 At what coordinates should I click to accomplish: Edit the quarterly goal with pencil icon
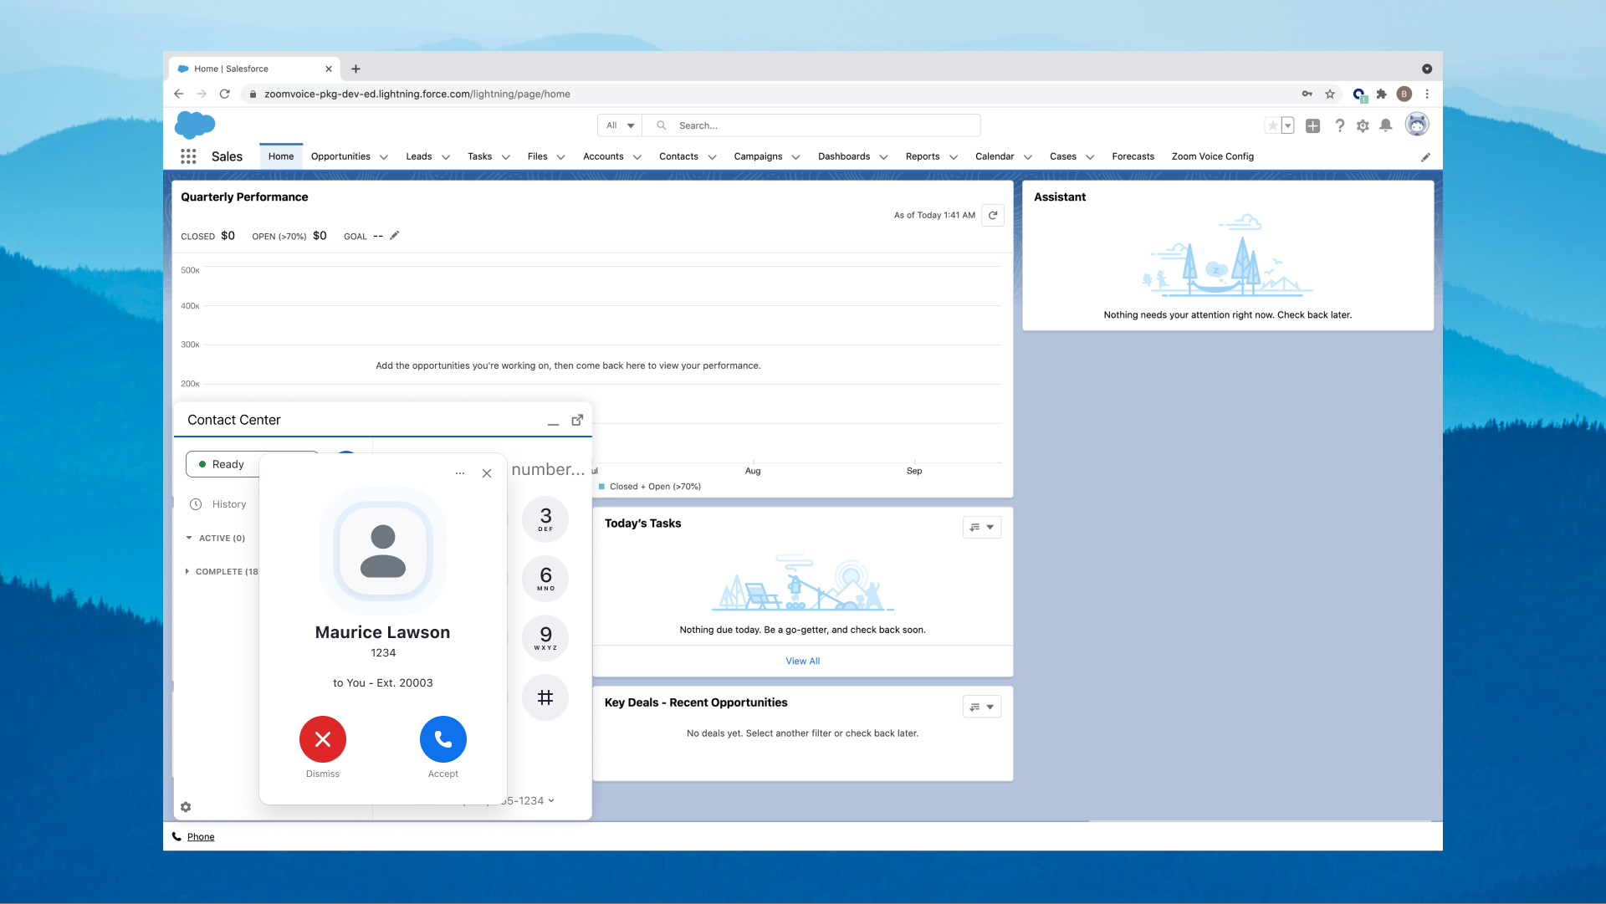395,236
